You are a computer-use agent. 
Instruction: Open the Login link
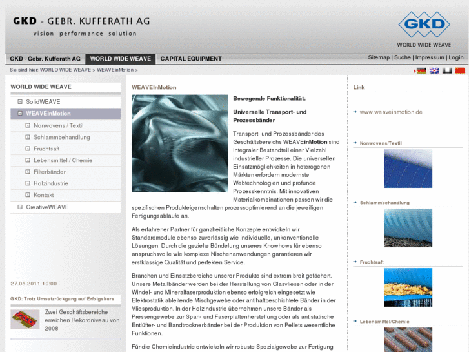(x=456, y=57)
